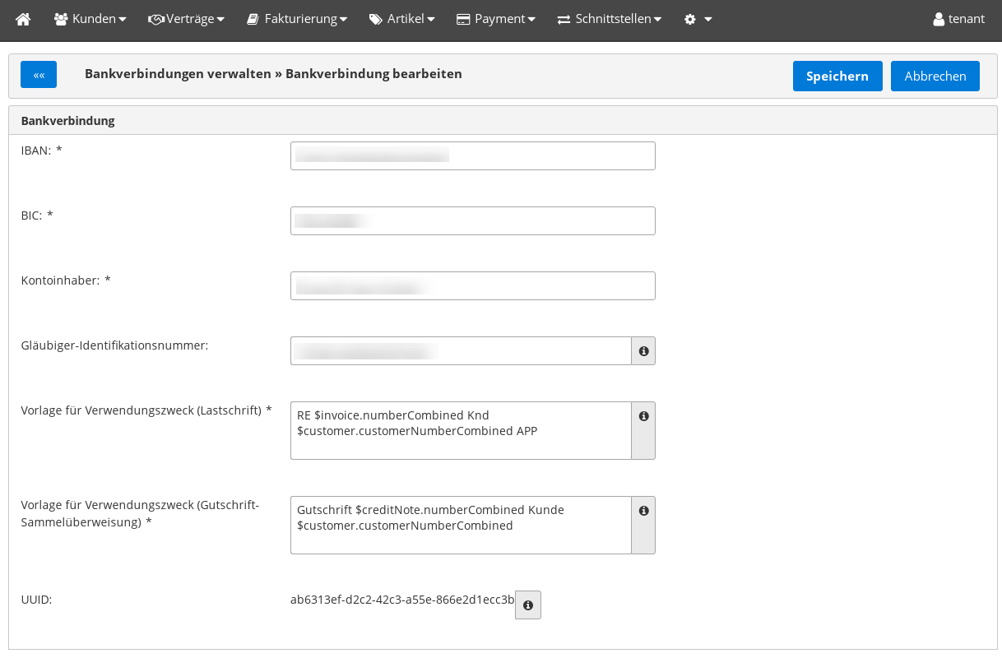Click the info icon beside UUID
The width and height of the screenshot is (1002, 658).
(528, 605)
